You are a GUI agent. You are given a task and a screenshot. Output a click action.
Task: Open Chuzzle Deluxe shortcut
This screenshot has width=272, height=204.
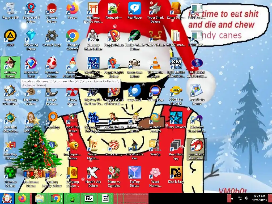[x=52, y=12]
